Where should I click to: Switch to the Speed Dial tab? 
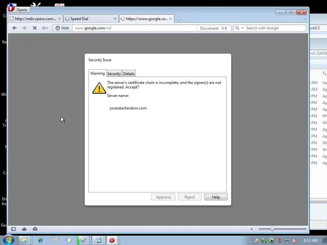pyautogui.click(x=91, y=19)
